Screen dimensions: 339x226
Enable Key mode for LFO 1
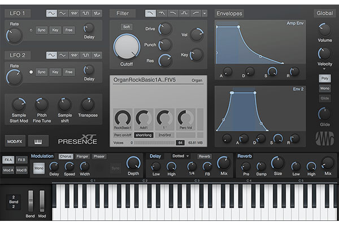pyautogui.click(x=55, y=30)
